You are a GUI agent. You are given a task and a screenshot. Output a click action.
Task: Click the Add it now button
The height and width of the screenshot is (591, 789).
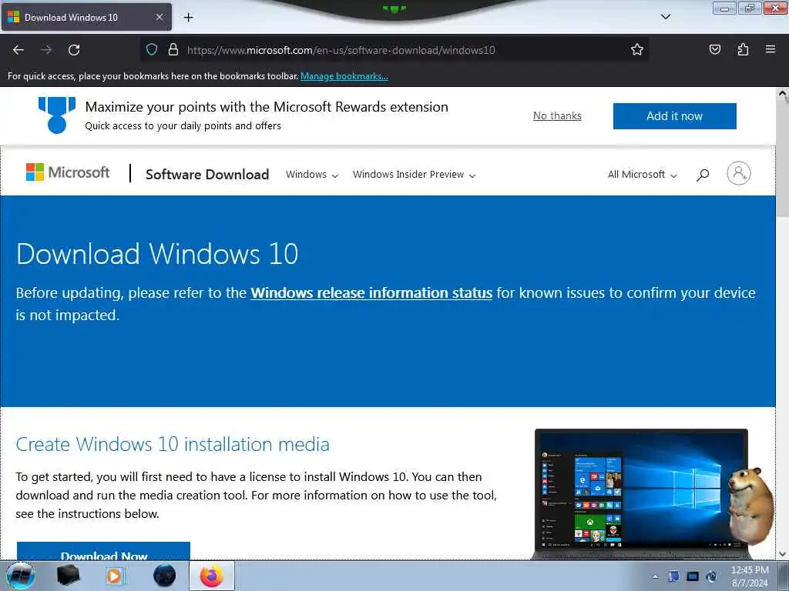(674, 116)
